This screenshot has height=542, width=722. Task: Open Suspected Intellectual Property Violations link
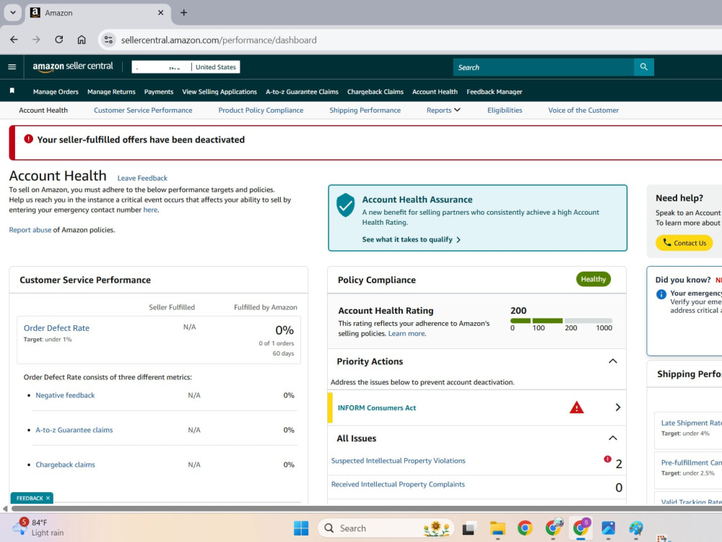[399, 460]
